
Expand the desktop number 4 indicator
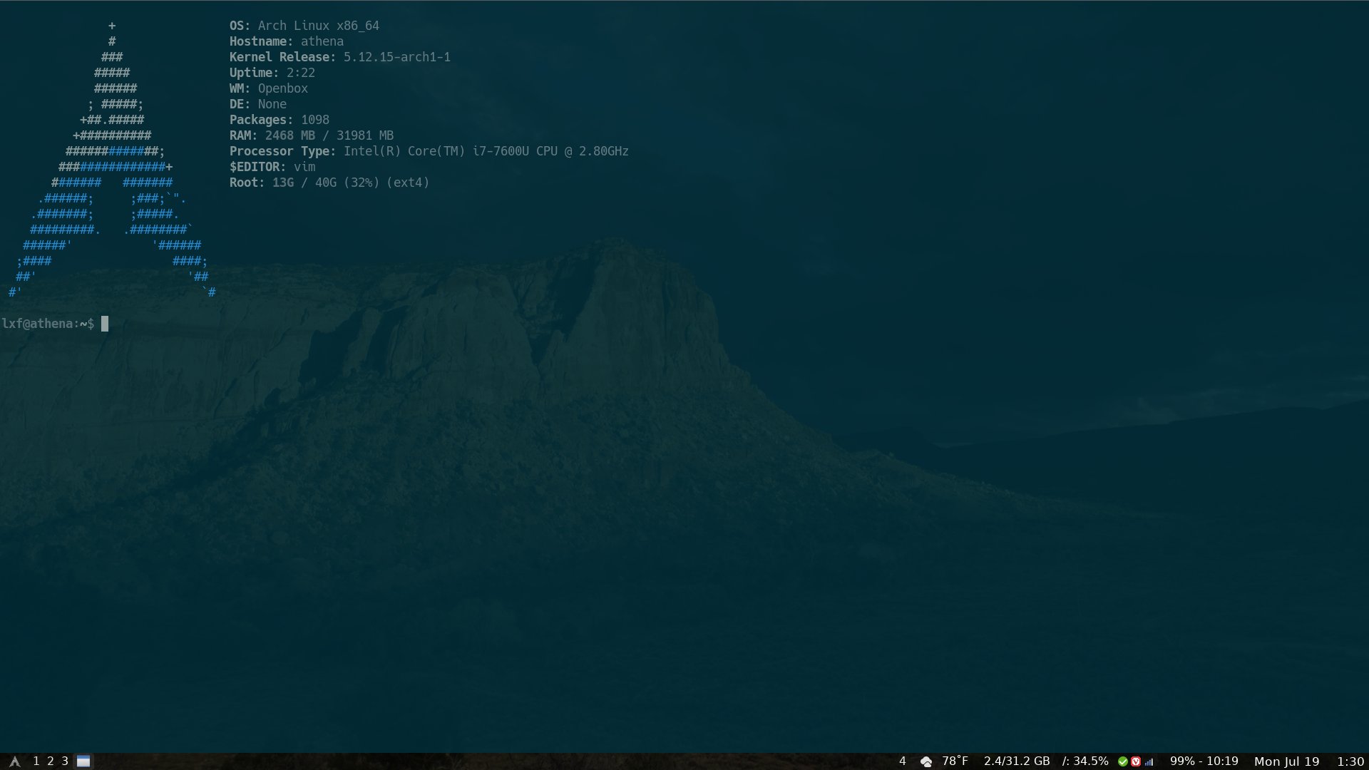coord(902,761)
